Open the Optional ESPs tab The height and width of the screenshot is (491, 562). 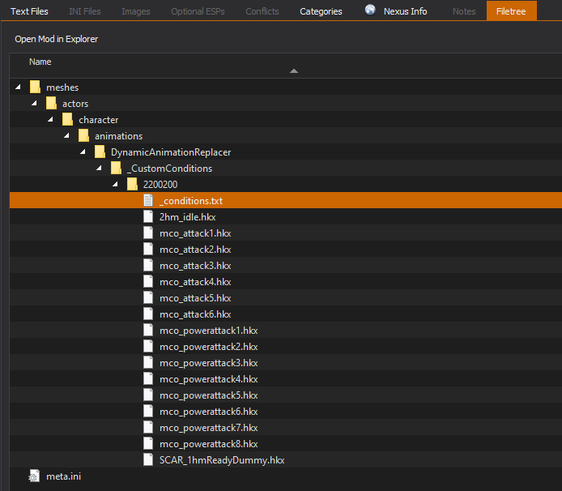point(198,11)
